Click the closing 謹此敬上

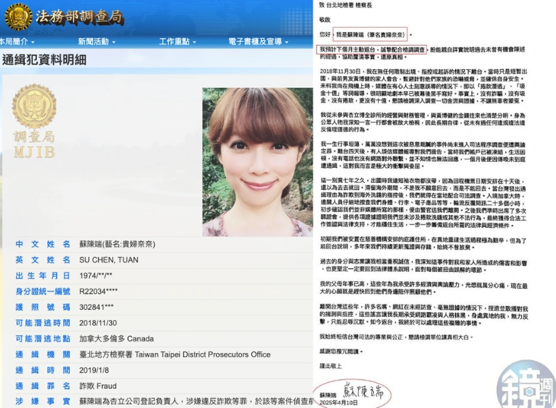(330, 366)
